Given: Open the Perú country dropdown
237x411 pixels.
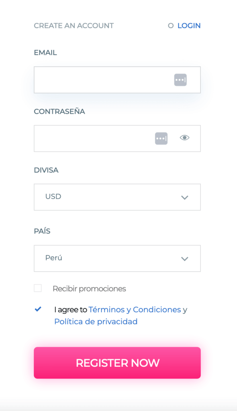Looking at the screenshot, I should coord(117,258).
